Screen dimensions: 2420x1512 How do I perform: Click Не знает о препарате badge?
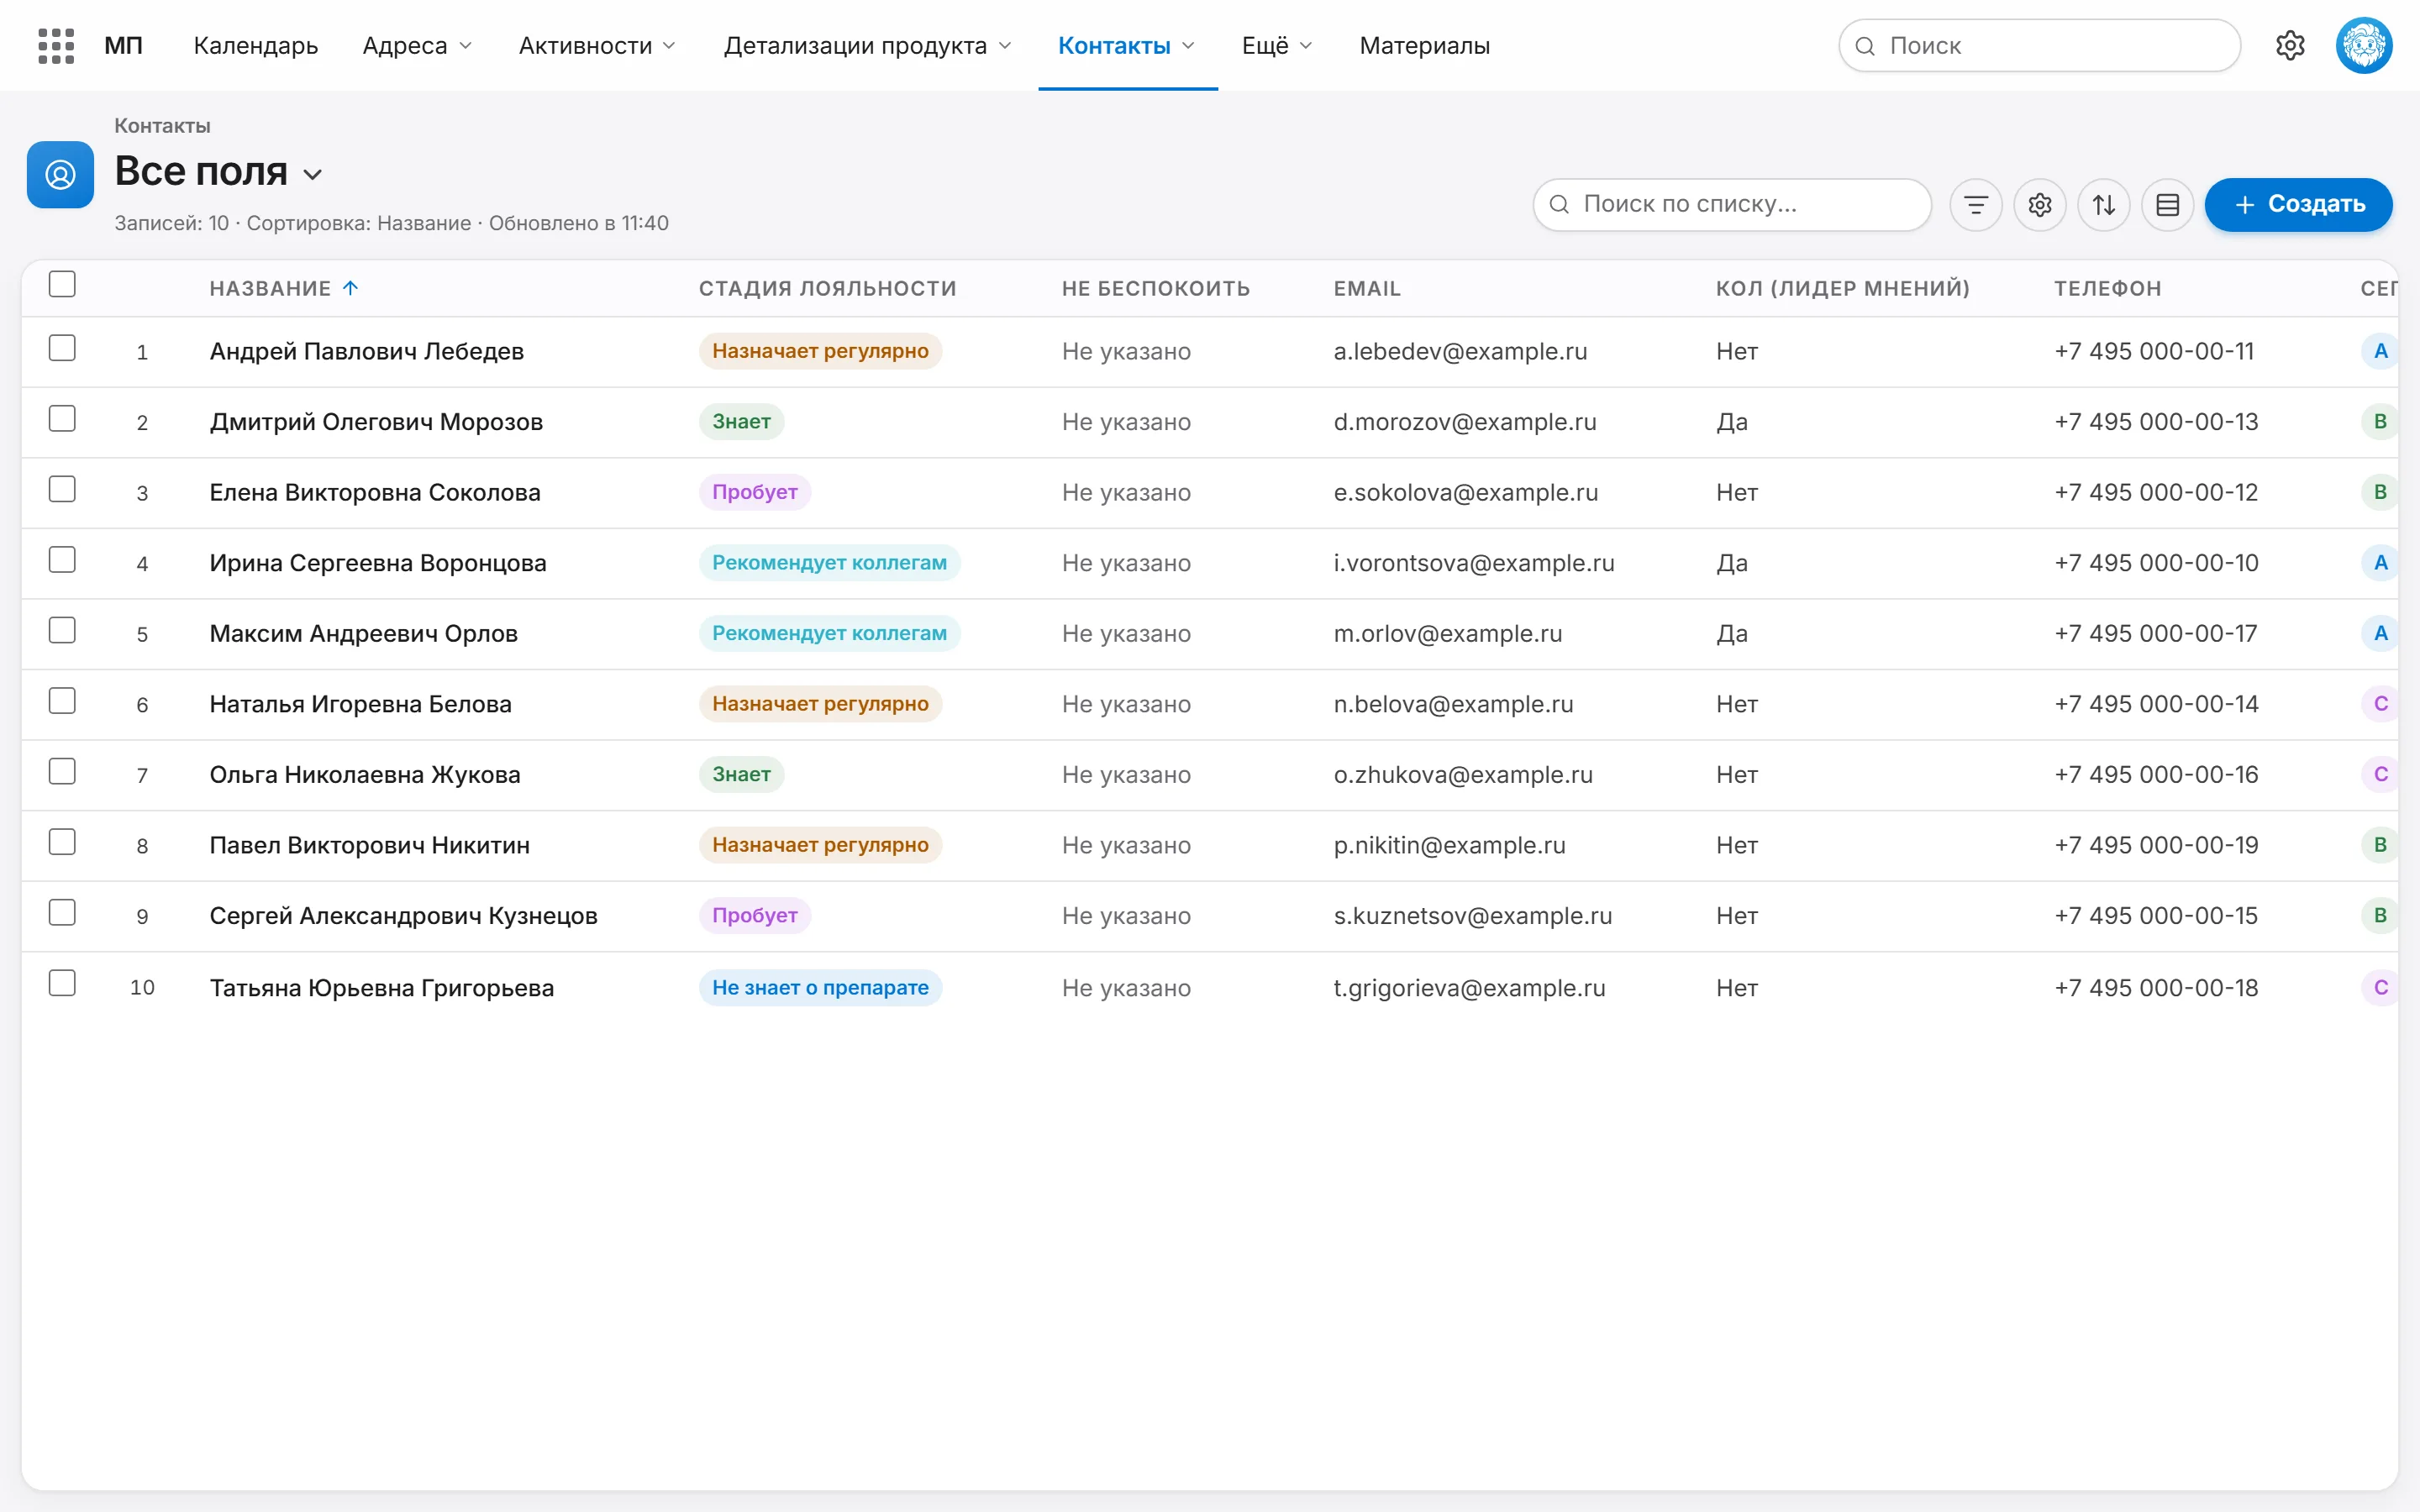820,988
